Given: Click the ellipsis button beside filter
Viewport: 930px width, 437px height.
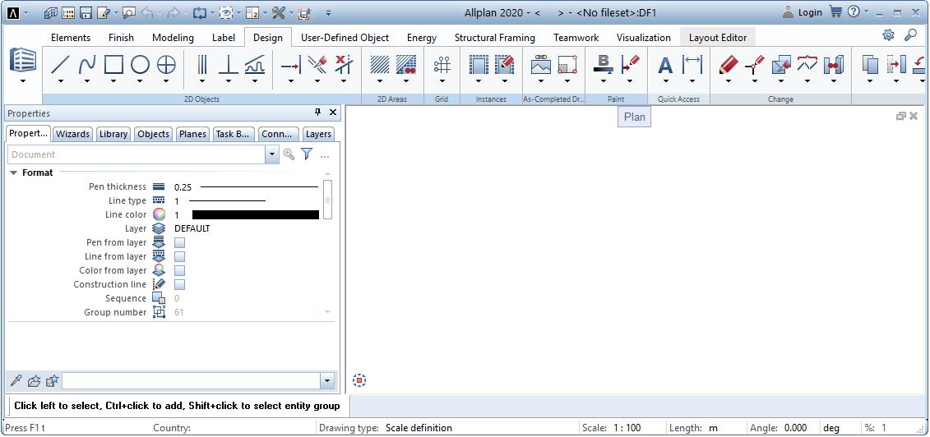Looking at the screenshot, I should click(325, 155).
